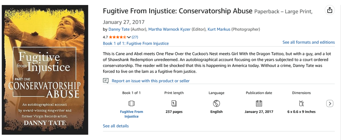Image resolution: width=341 pixels, height=140 pixels.
Task: Expand the rating breakdown dropdown arrow
Action: (129, 37)
